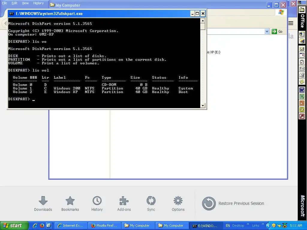Click 'Volume 2' text in diskpart output

pyautogui.click(x=22, y=92)
